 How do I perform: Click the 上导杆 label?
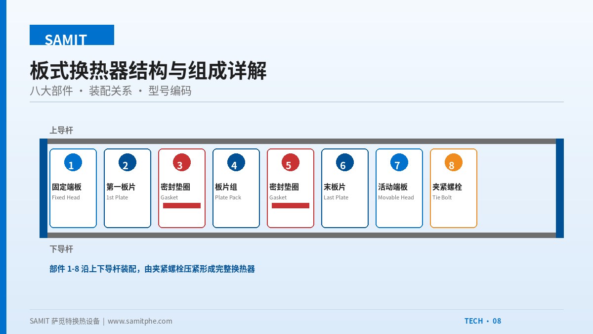pyautogui.click(x=61, y=130)
